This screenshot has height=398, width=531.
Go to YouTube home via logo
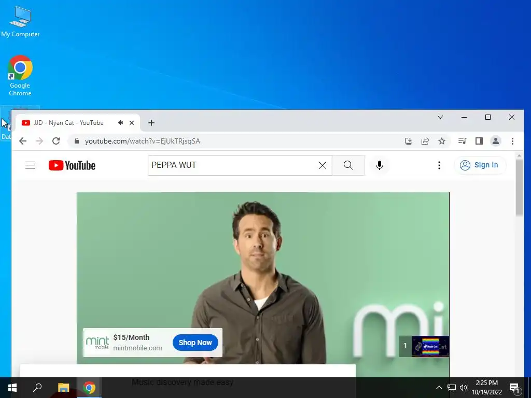(x=72, y=165)
